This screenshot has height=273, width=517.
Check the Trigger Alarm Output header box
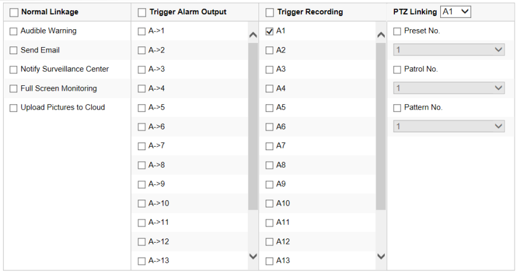coord(142,12)
